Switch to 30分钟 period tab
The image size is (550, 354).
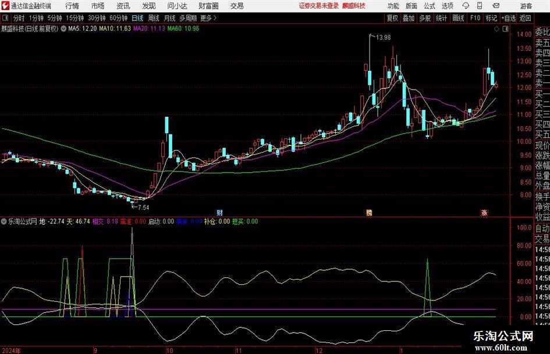(97, 18)
